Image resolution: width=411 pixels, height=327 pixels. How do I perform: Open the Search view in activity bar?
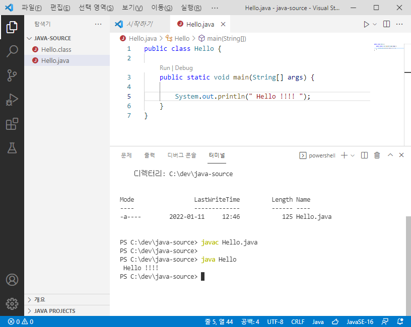12,51
